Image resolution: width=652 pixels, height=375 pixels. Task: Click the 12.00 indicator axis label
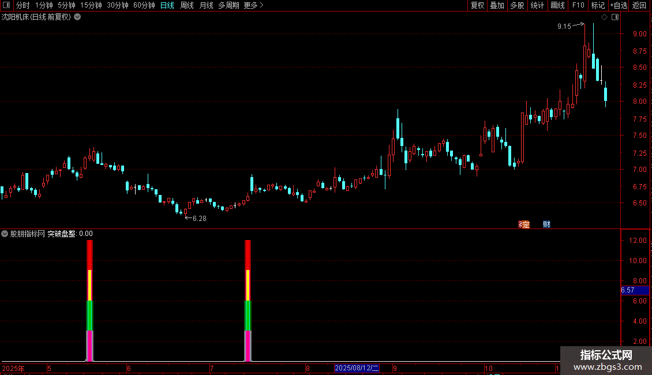point(638,241)
